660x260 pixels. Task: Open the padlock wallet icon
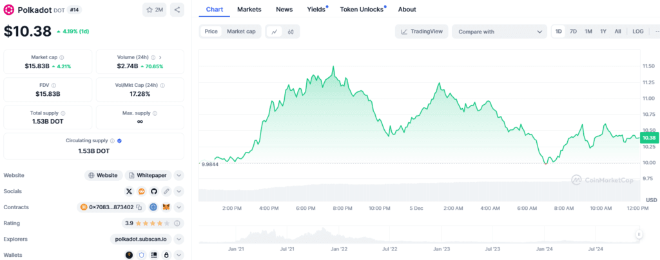[166, 255]
